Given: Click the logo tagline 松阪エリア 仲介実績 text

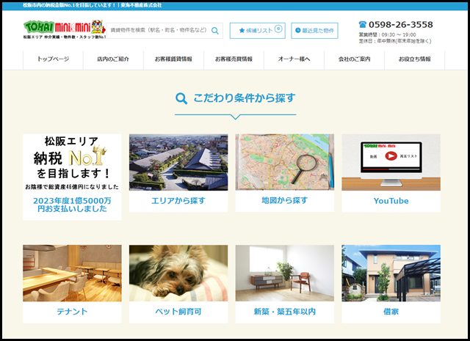Looking at the screenshot, I should [x=65, y=37].
